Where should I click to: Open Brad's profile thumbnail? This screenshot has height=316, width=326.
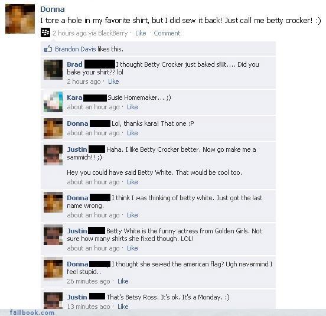(53, 70)
